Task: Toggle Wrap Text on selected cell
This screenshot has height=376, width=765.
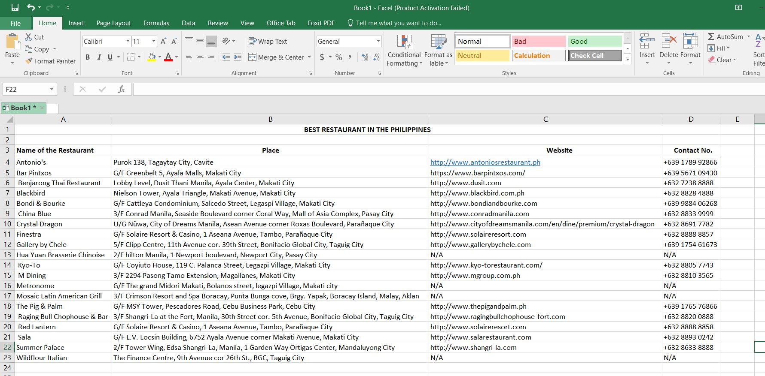Action: pyautogui.click(x=268, y=42)
